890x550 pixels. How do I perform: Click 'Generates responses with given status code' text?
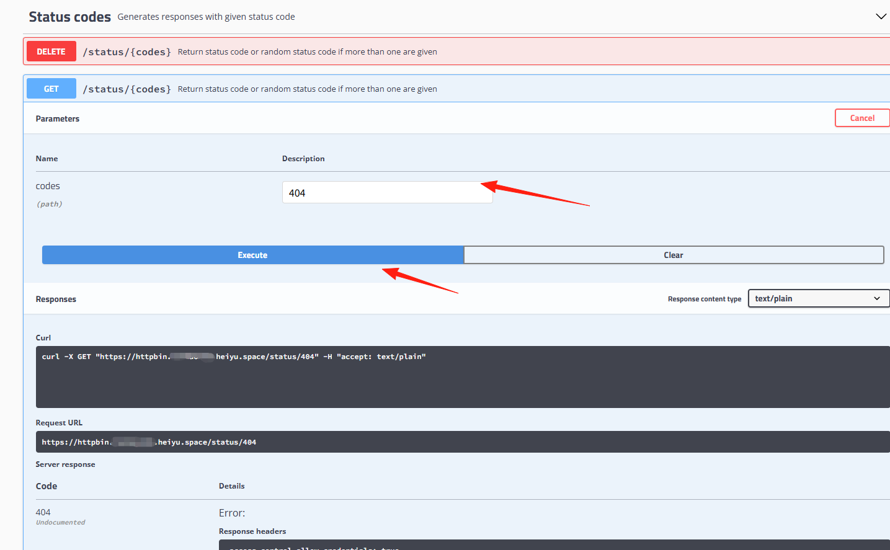206,17
